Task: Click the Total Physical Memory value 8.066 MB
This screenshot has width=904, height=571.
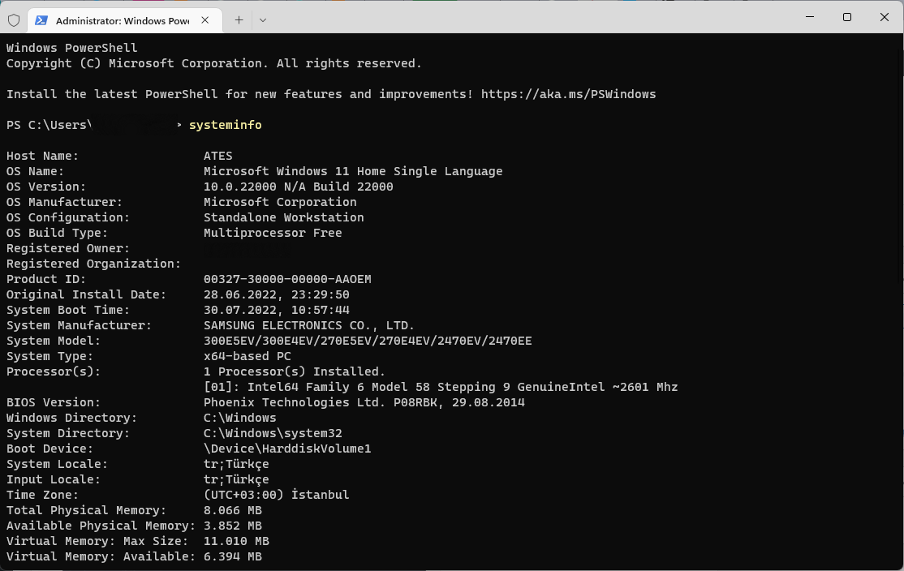Action: 232,510
